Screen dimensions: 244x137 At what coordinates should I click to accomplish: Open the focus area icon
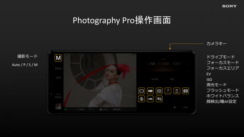click(159, 91)
